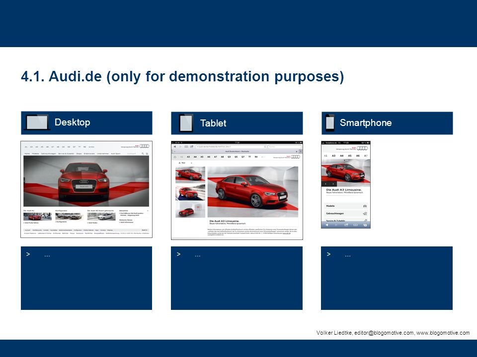Select the R8 model tab in tablet screenshot
477x357 pixels.
[256, 157]
